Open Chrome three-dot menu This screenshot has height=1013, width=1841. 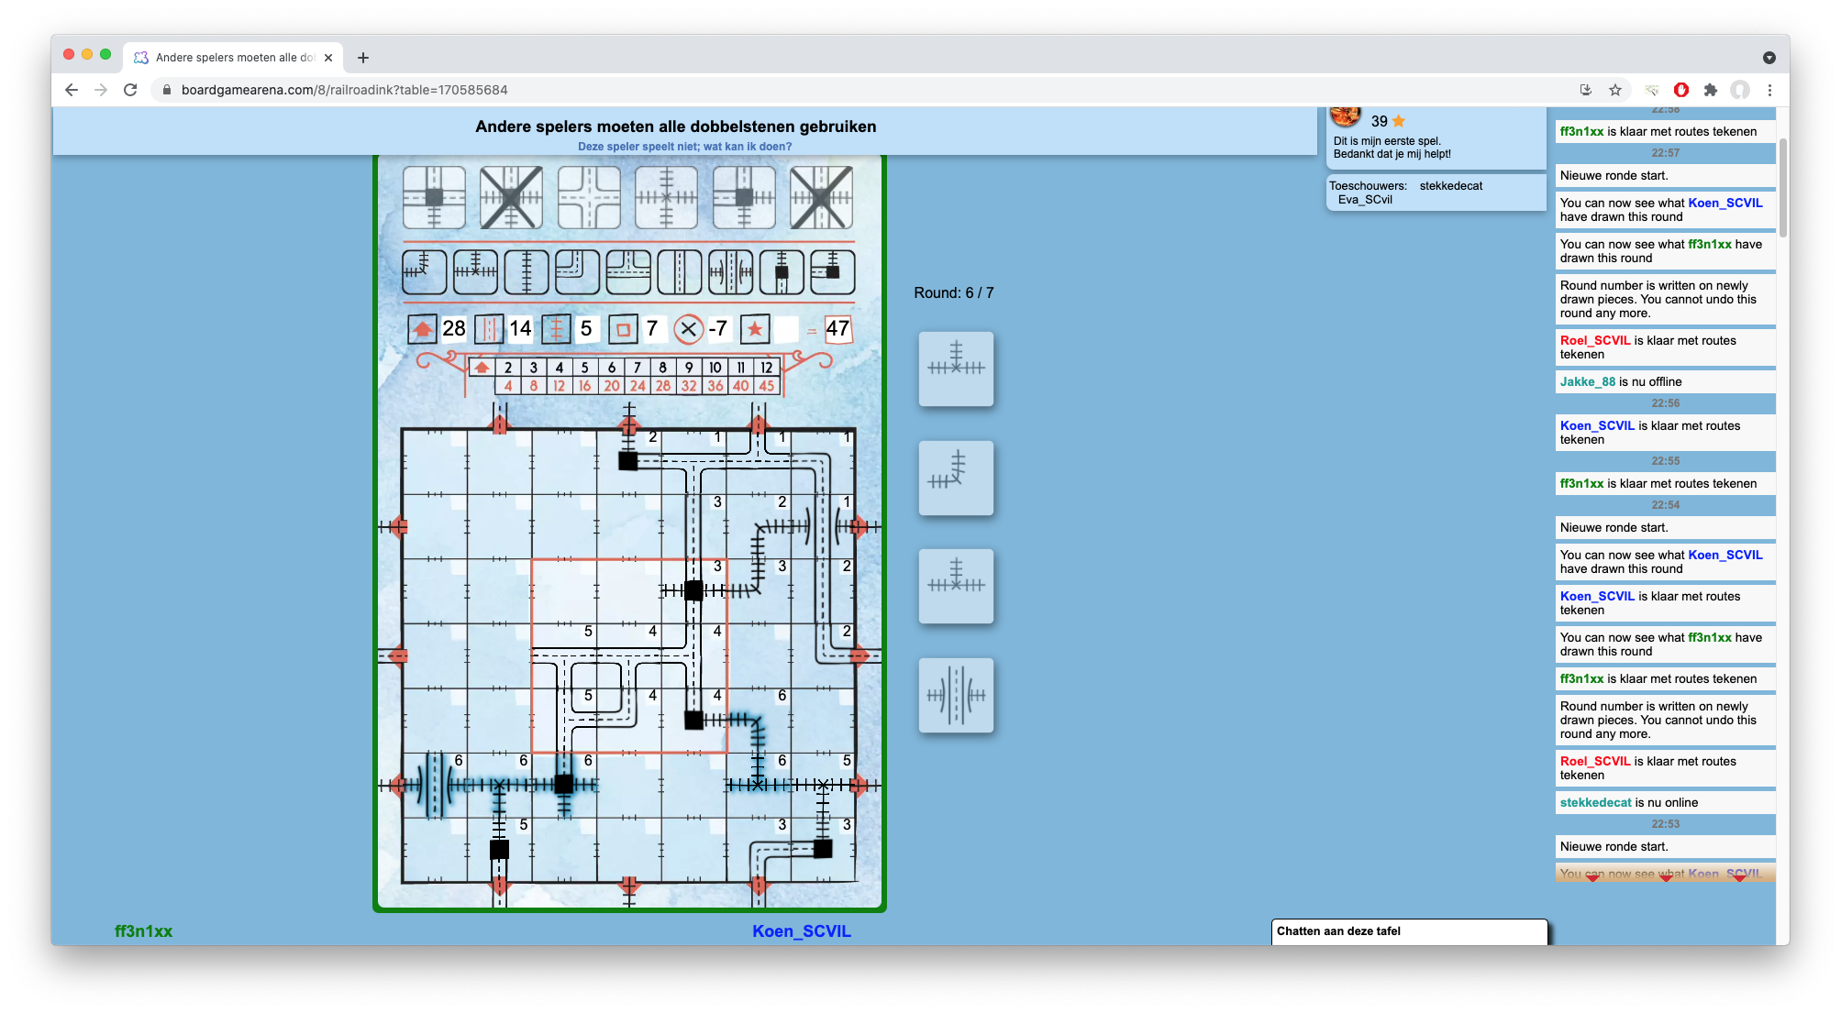[x=1769, y=90]
